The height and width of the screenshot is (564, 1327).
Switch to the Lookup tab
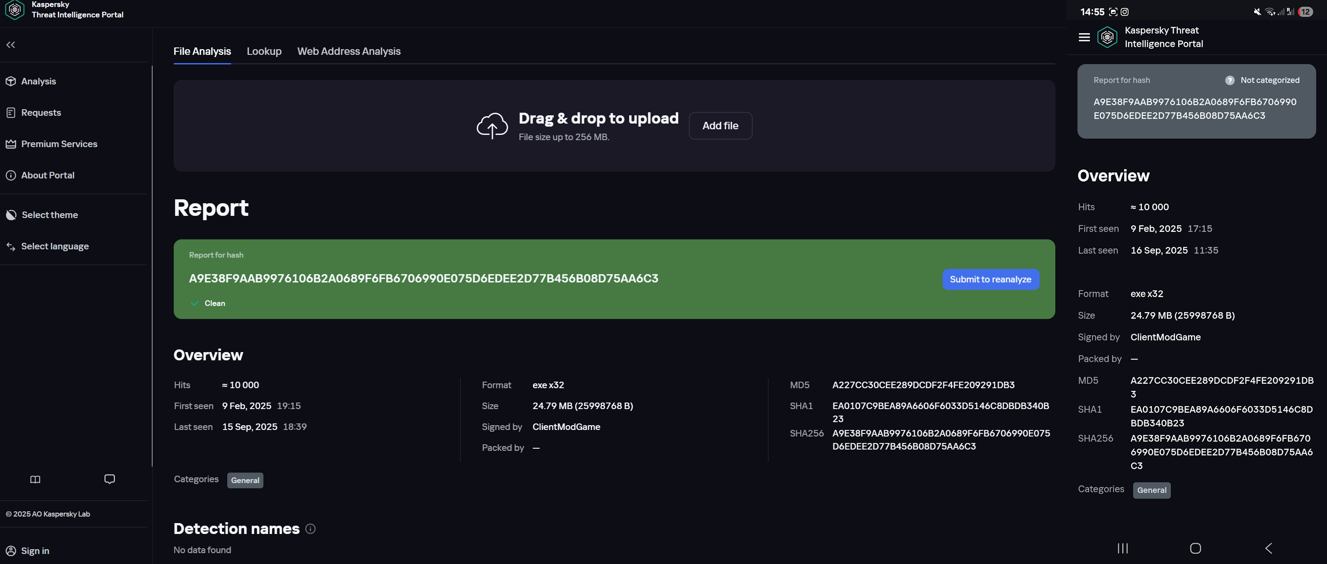[264, 51]
